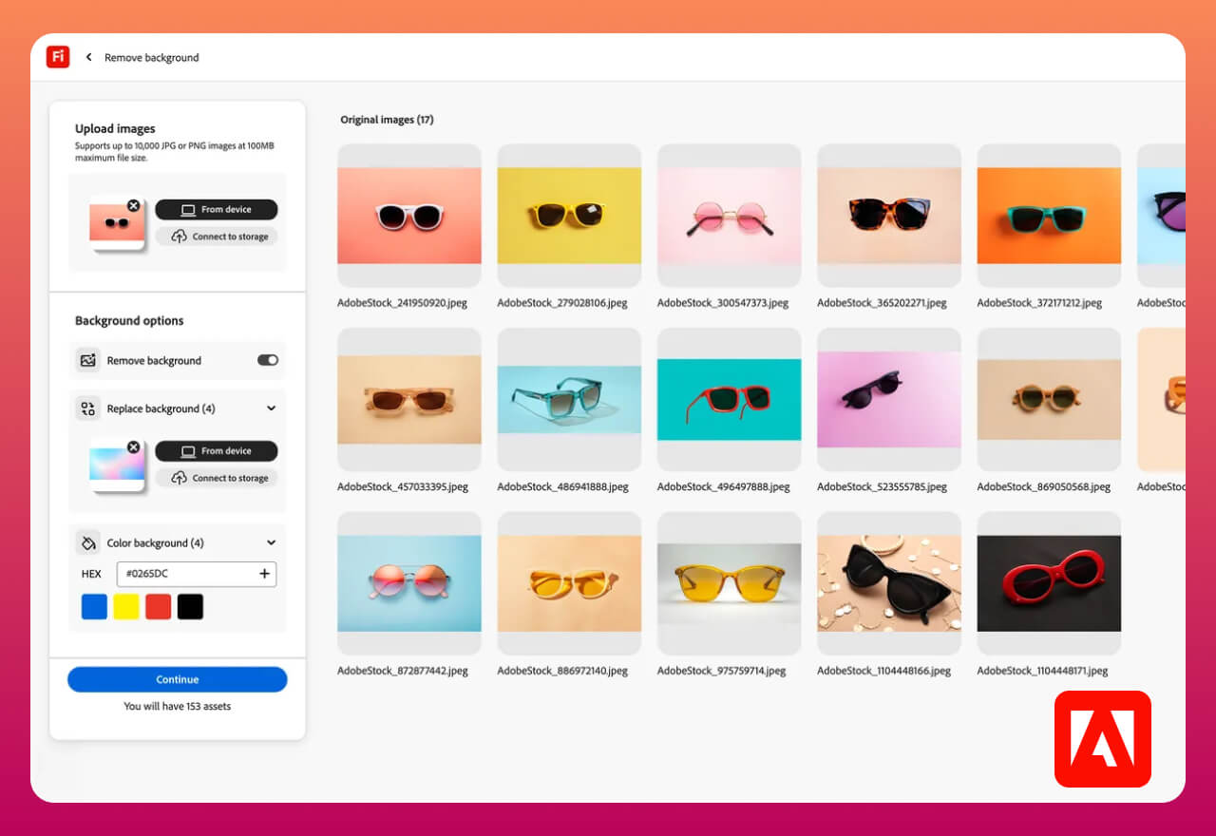The height and width of the screenshot is (836, 1216).
Task: Select image AdobeStock_457033395.jpeg thumbnail
Action: [409, 400]
